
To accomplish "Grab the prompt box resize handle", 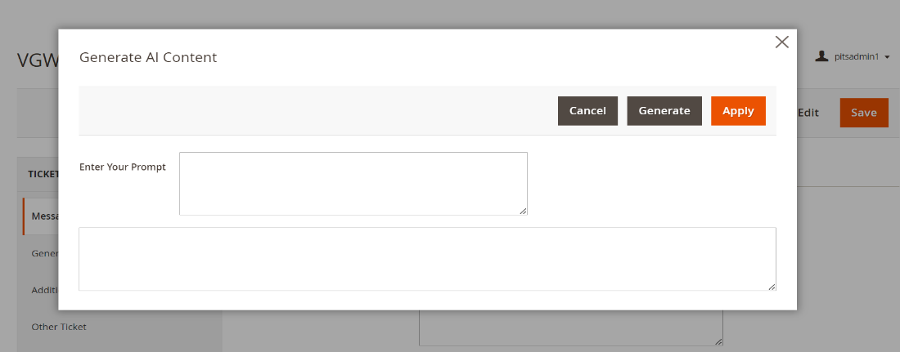I will (523, 211).
